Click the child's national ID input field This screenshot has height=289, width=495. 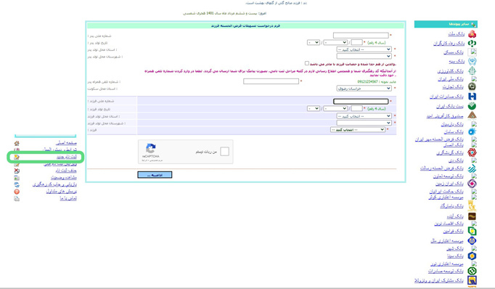tap(361, 101)
